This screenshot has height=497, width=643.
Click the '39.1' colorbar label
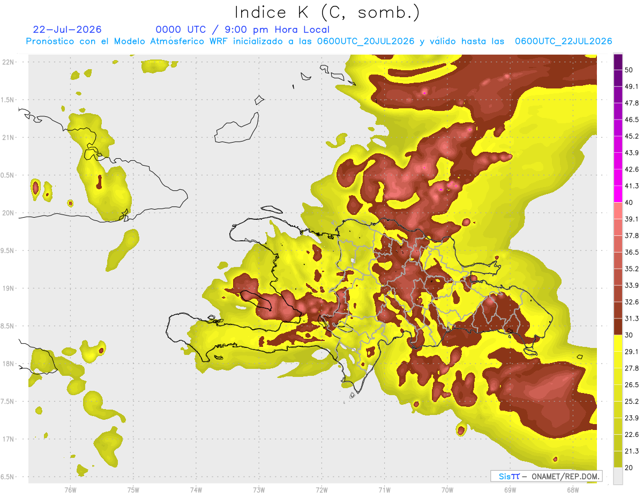pos(632,219)
